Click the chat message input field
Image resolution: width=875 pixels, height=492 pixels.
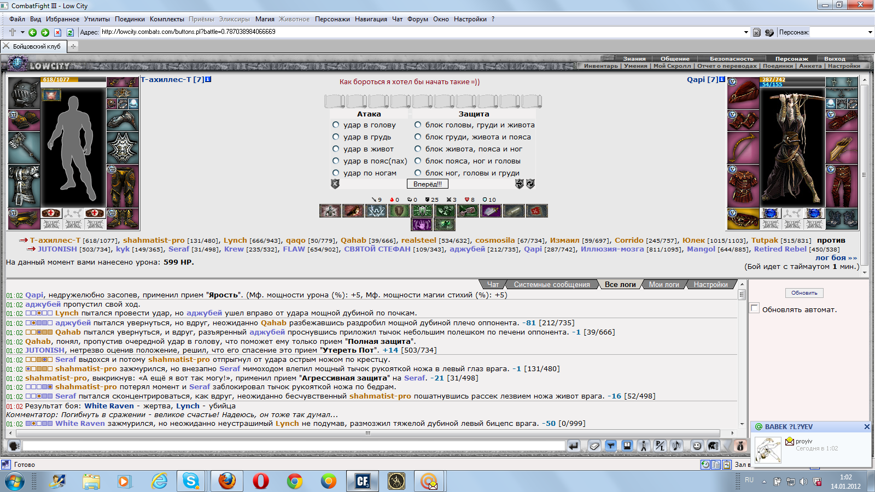click(294, 446)
